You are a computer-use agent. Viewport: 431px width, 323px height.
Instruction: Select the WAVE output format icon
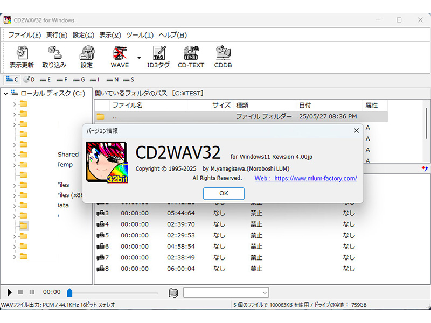coord(120,57)
